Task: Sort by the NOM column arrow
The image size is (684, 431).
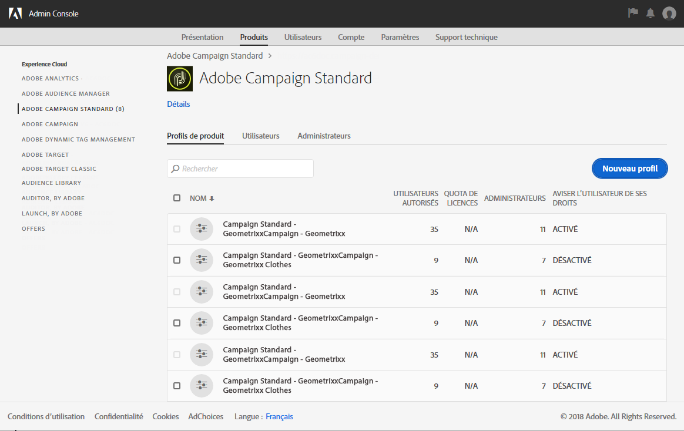Action: click(x=212, y=198)
